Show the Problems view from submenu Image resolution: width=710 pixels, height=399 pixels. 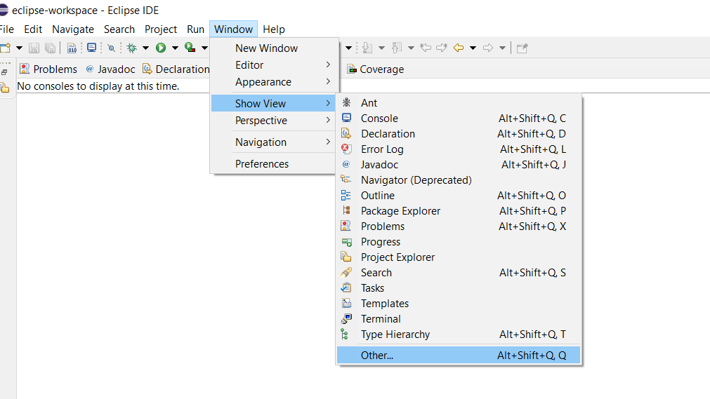tap(459, 226)
